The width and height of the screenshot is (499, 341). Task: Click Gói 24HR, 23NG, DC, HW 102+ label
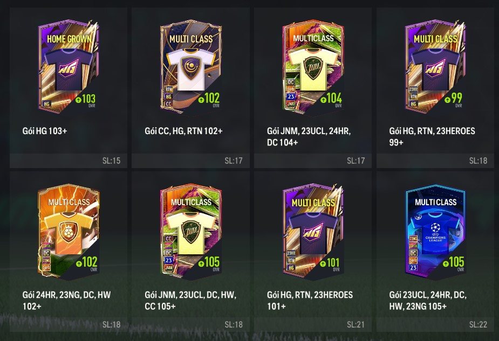[66, 300]
